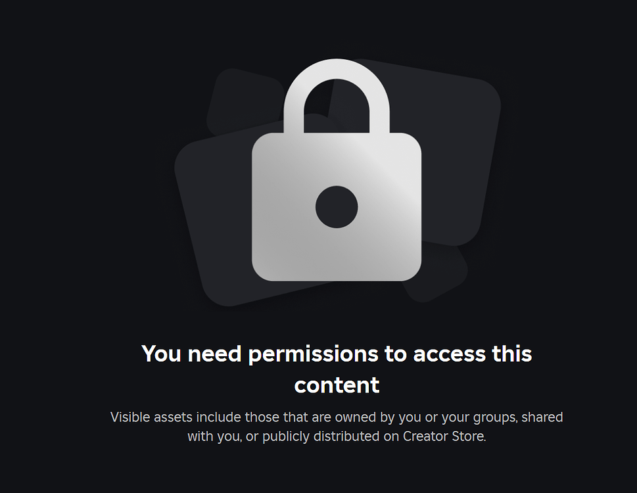Click the padlock's curved shackle

(x=337, y=96)
